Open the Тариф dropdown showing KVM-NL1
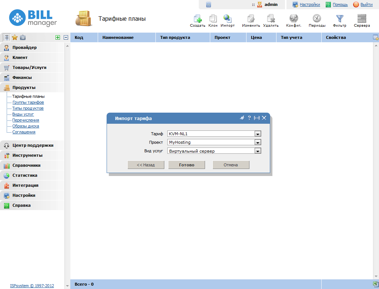 214,134
